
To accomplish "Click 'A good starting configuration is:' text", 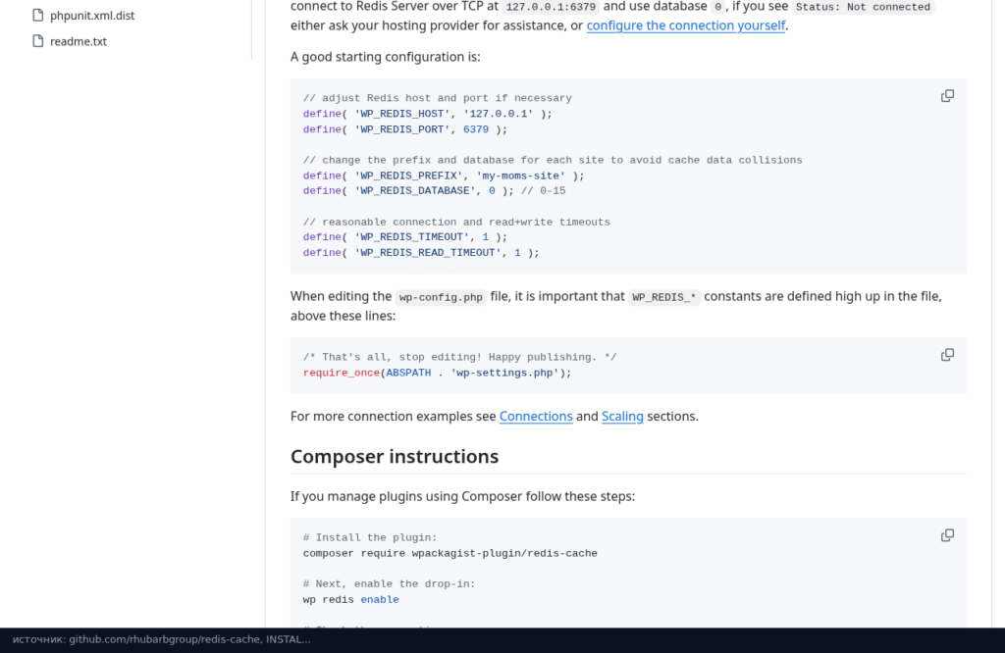I will (x=385, y=57).
